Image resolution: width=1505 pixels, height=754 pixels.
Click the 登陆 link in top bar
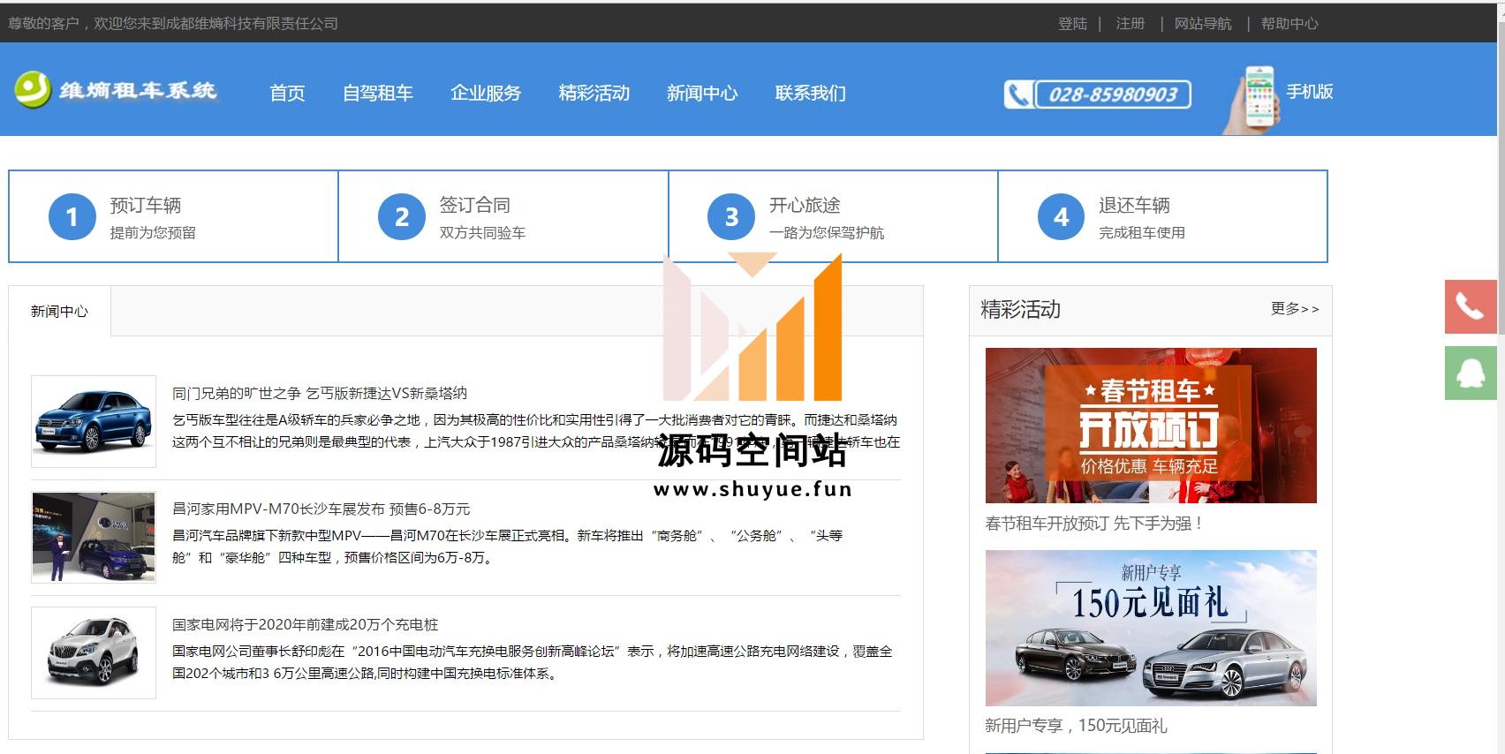1072,24
